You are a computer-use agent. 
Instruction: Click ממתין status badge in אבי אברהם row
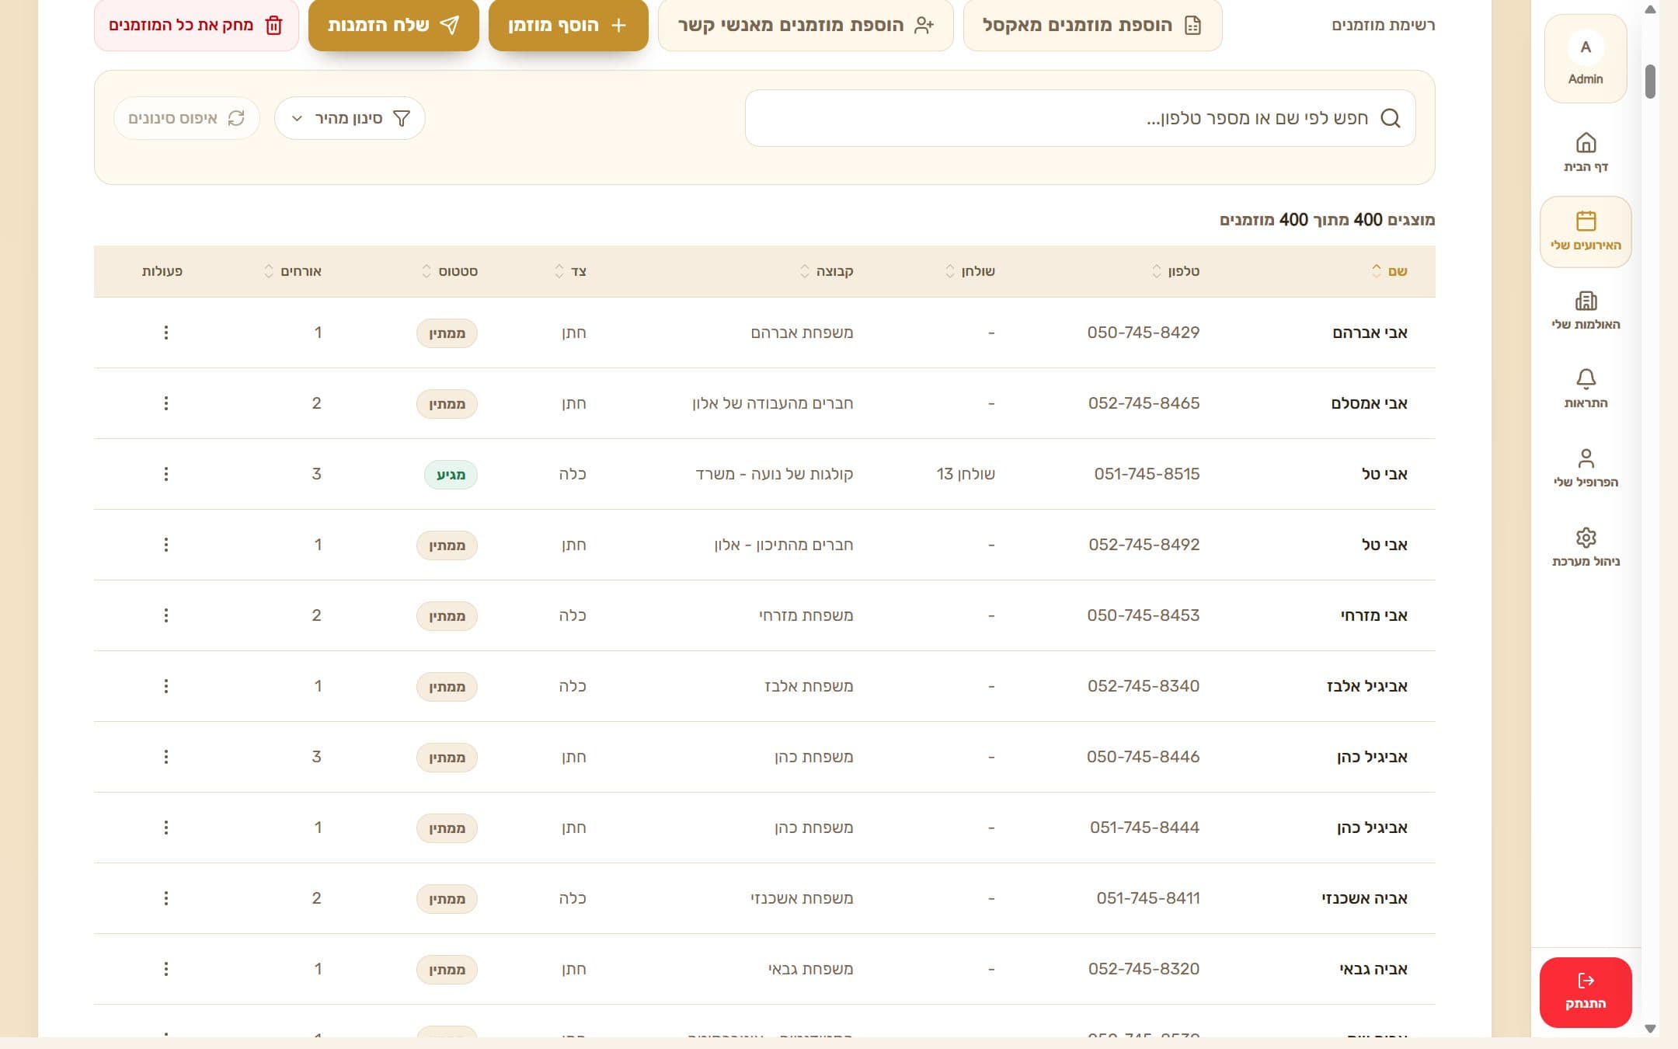tap(447, 333)
